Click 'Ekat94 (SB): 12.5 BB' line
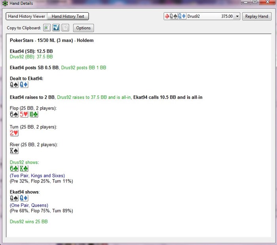 31,51
